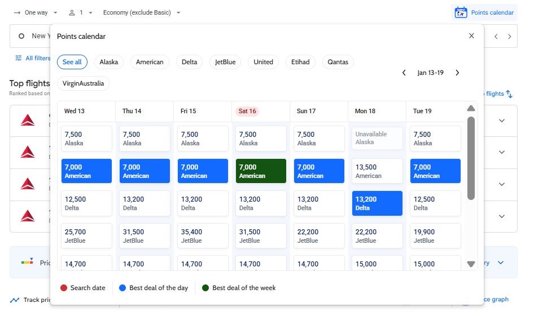
Task: Expand the first flight result row
Action: tap(502, 121)
